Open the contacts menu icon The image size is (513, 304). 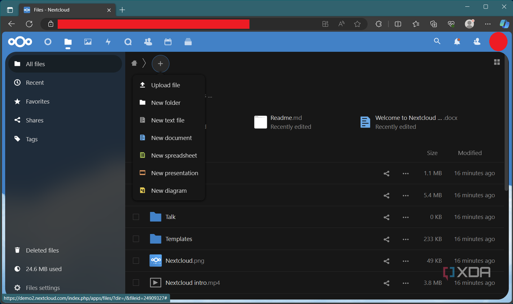pyautogui.click(x=477, y=41)
